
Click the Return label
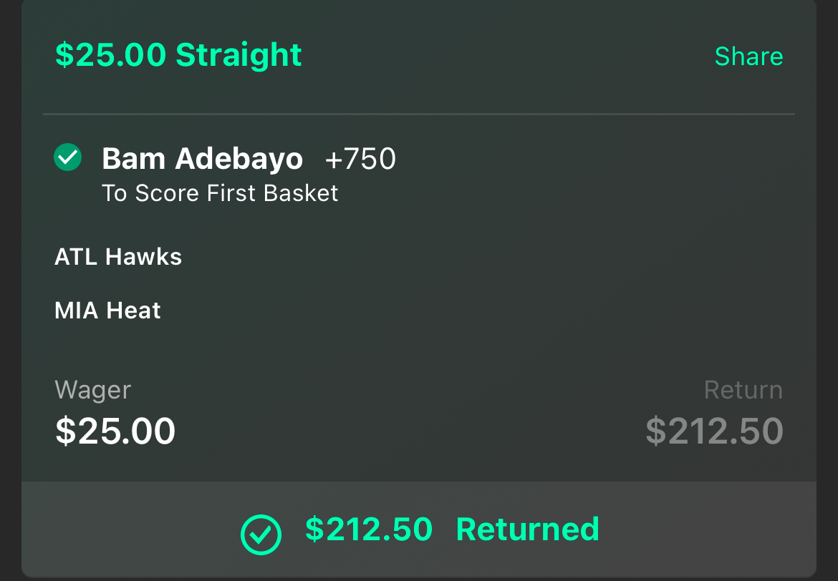click(743, 390)
